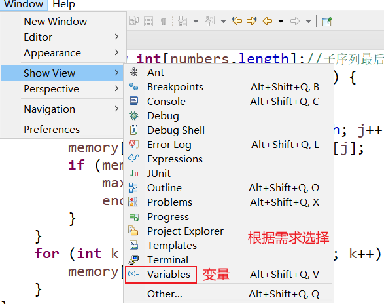Click the Previous Annotation toolbar icon
This screenshot has height=304, width=384.
(x=209, y=21)
